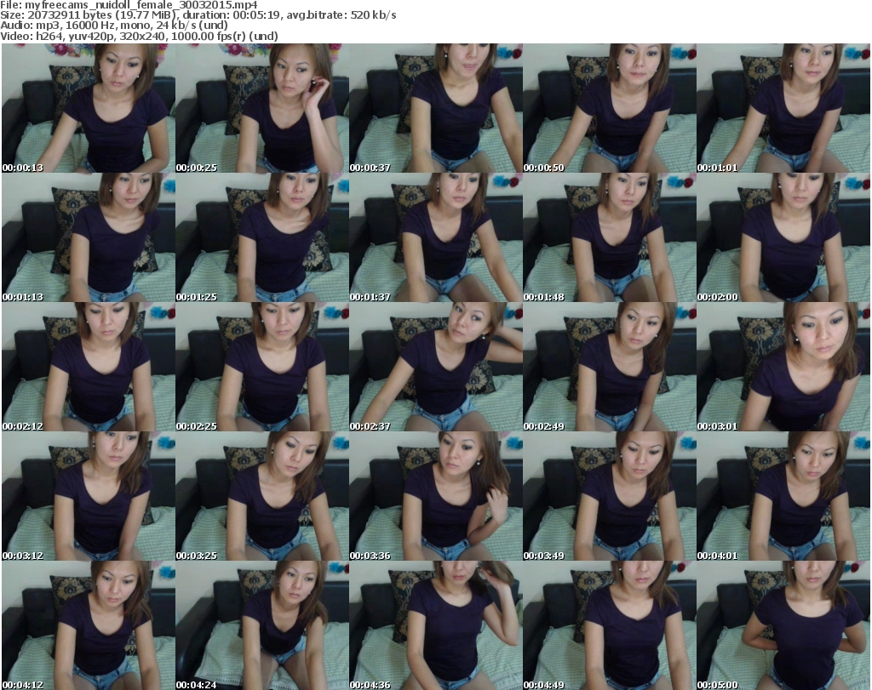
Task: Click the 00:04:12 video frame
Action: point(89,625)
